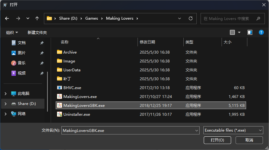Image resolution: width=269 pixels, height=150 pixels.
Task: Expand address bar history dropdown
Action: coord(180,18)
